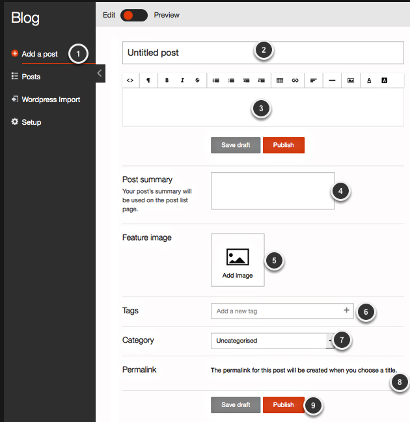Click the strikethrough icon
Screen dimensions: 410x422
[x=197, y=80]
